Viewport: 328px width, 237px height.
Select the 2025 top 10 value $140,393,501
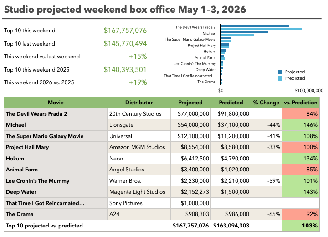[x=125, y=70]
